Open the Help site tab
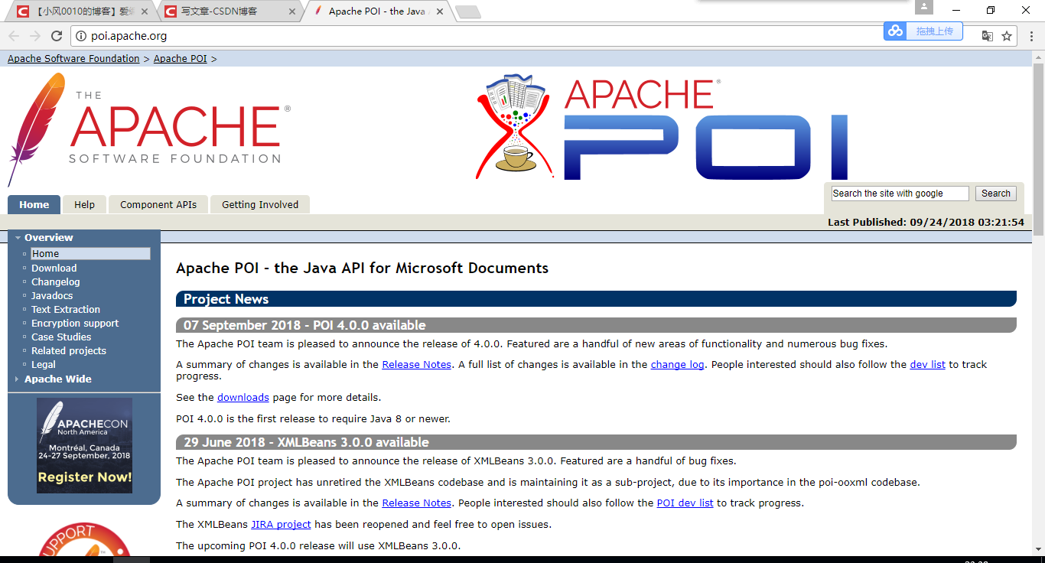Image resolution: width=1045 pixels, height=563 pixels. [84, 204]
